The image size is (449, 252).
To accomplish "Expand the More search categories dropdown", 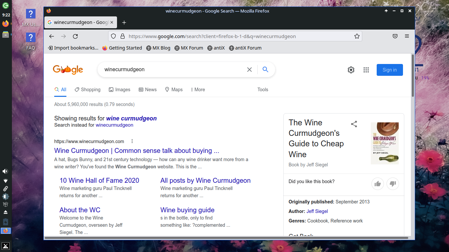I will (x=198, y=90).
